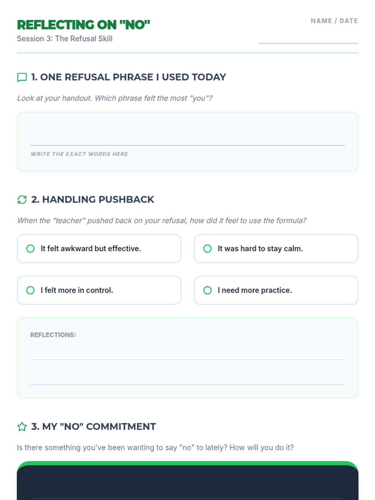Click the "Handling Pushback" section heading
Viewport: 375px width, 500px height.
click(x=92, y=200)
